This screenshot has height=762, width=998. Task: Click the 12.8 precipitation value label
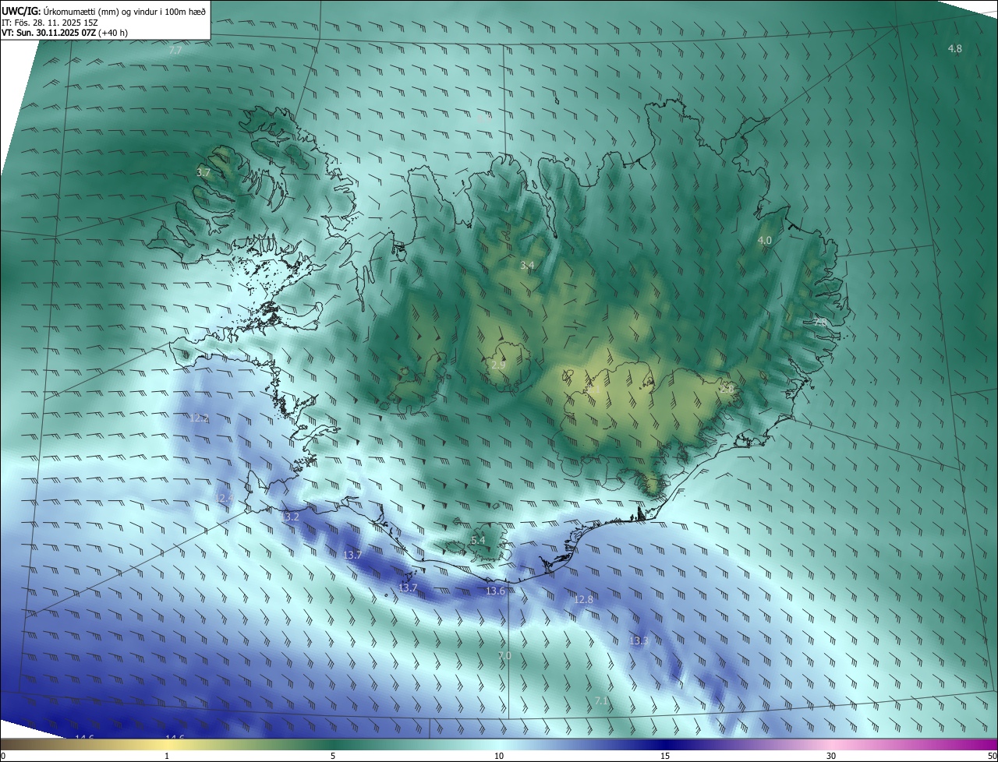(x=583, y=599)
